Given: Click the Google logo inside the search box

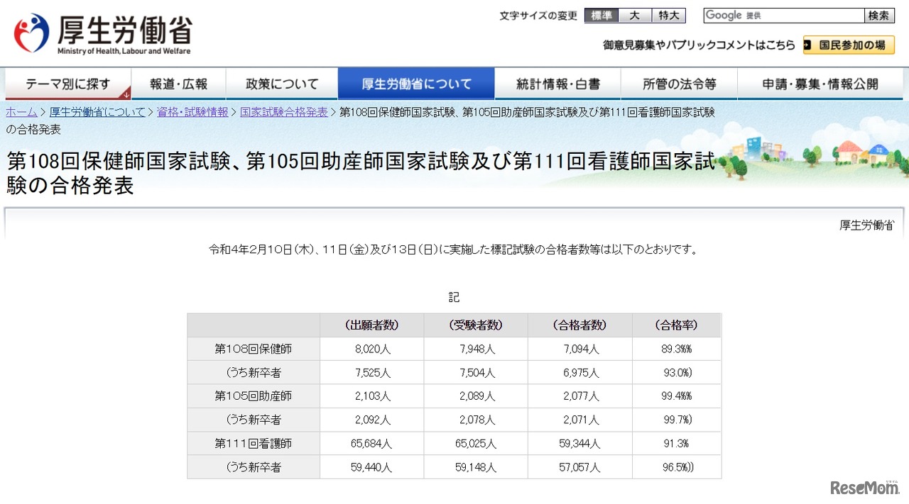Looking at the screenshot, I should (723, 15).
